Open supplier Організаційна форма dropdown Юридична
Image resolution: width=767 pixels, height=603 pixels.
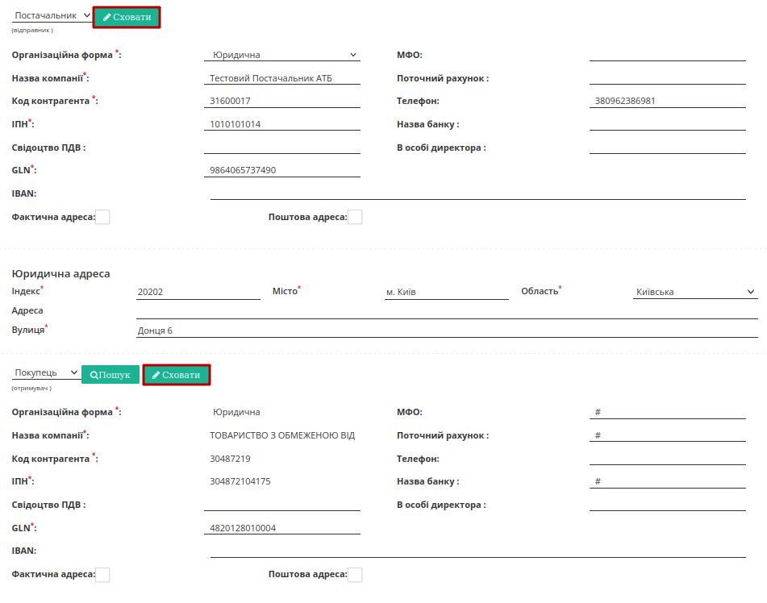[x=282, y=55]
